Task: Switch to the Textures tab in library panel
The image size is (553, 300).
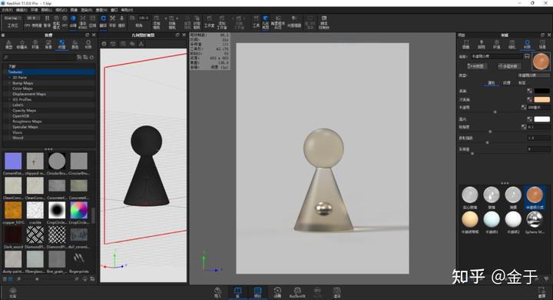Action: pyautogui.click(x=61, y=44)
